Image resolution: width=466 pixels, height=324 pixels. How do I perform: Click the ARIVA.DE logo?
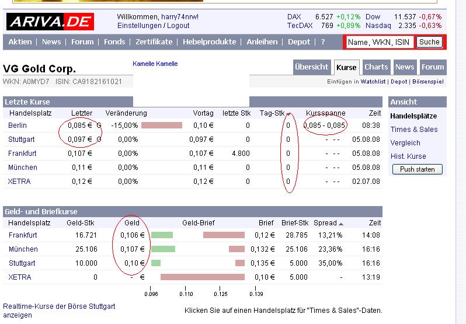pyautogui.click(x=50, y=22)
